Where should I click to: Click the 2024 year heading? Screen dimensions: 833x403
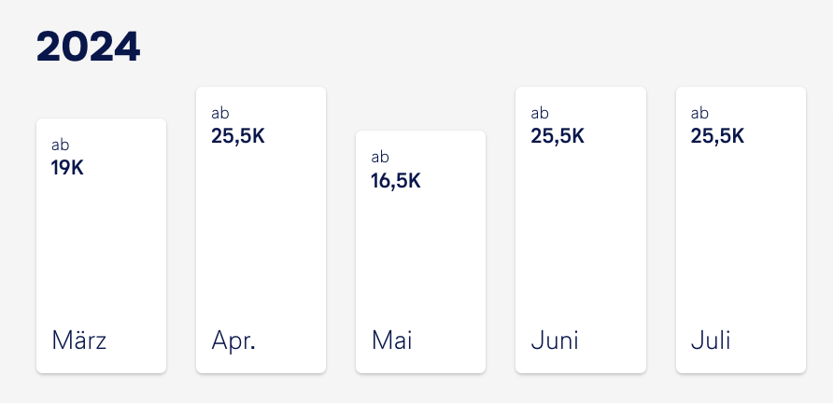pyautogui.click(x=89, y=48)
